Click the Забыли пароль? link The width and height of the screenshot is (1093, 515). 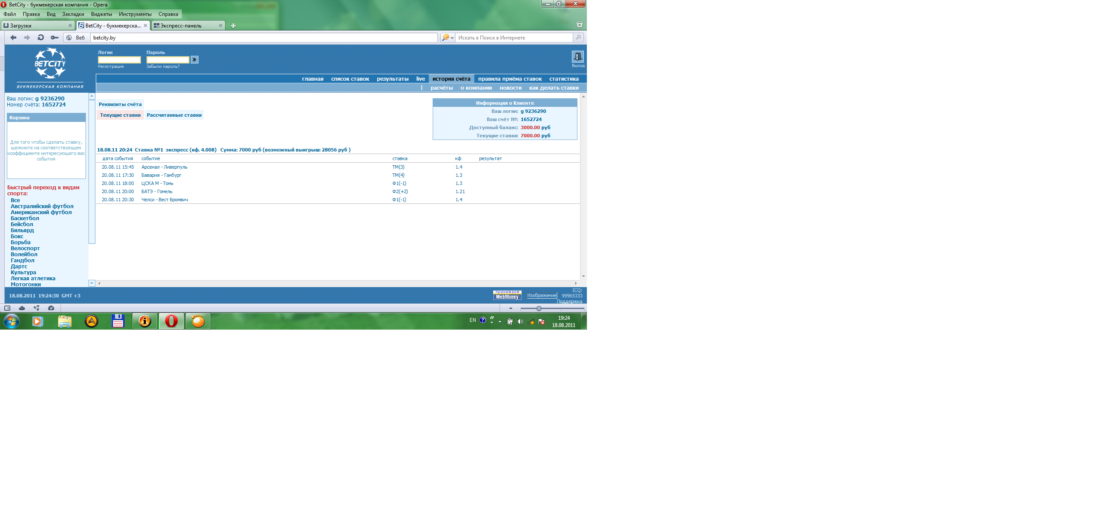[x=163, y=67]
